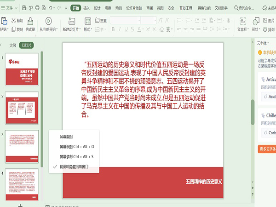276x207 pixels.
Task: Open the 形状 shapes gallery
Action: click(256, 24)
